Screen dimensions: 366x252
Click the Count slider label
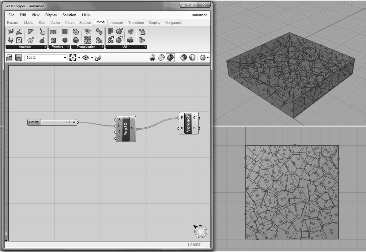point(34,122)
